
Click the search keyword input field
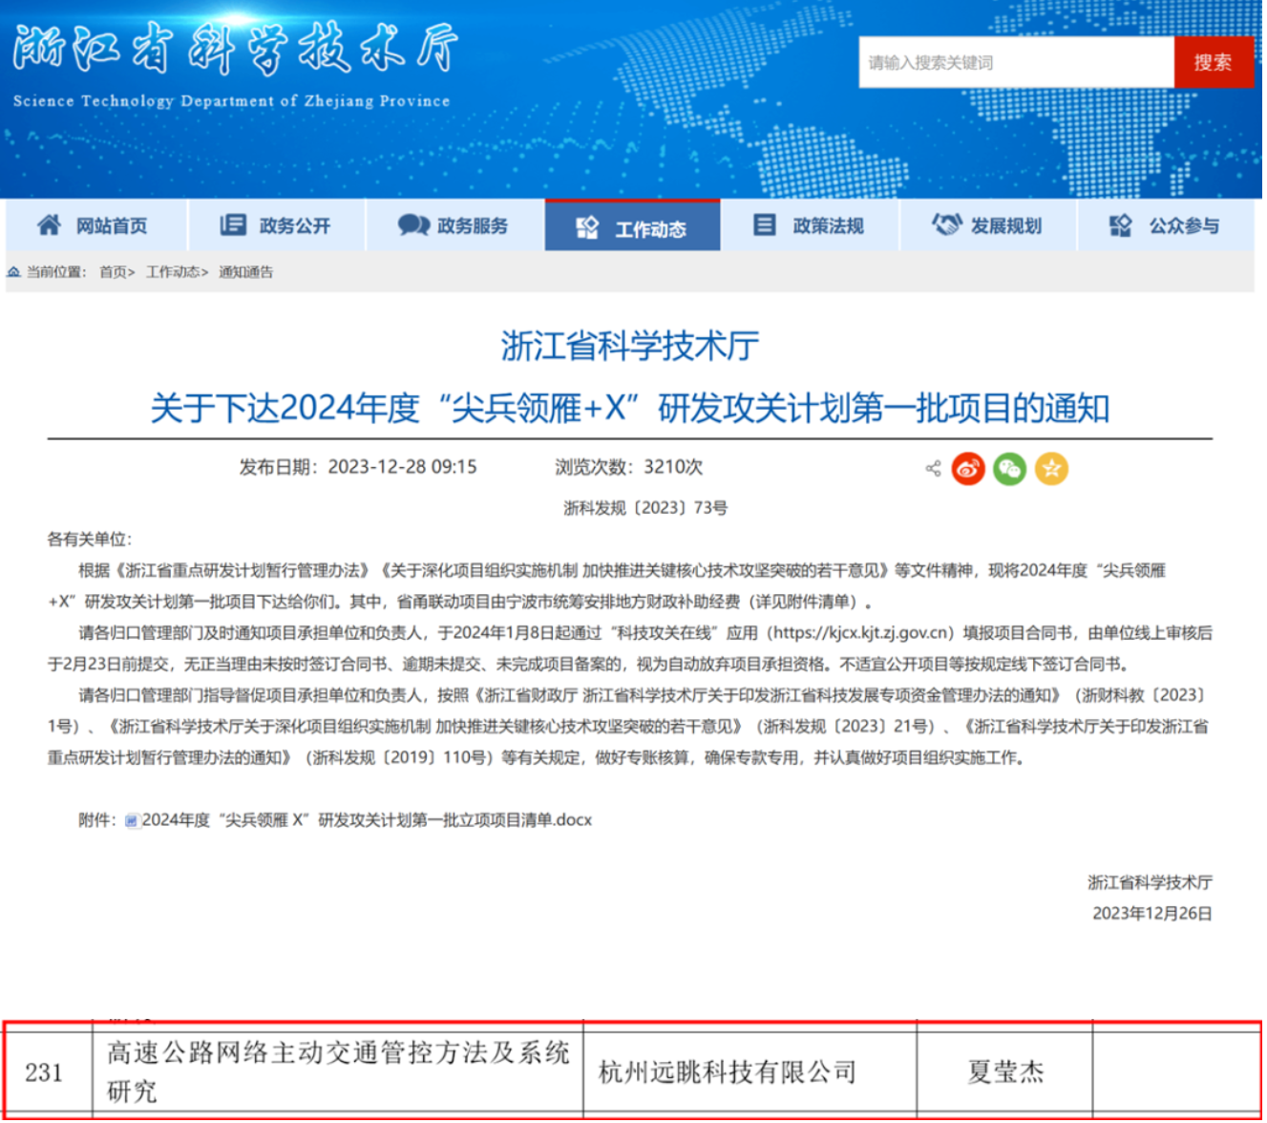[1016, 63]
